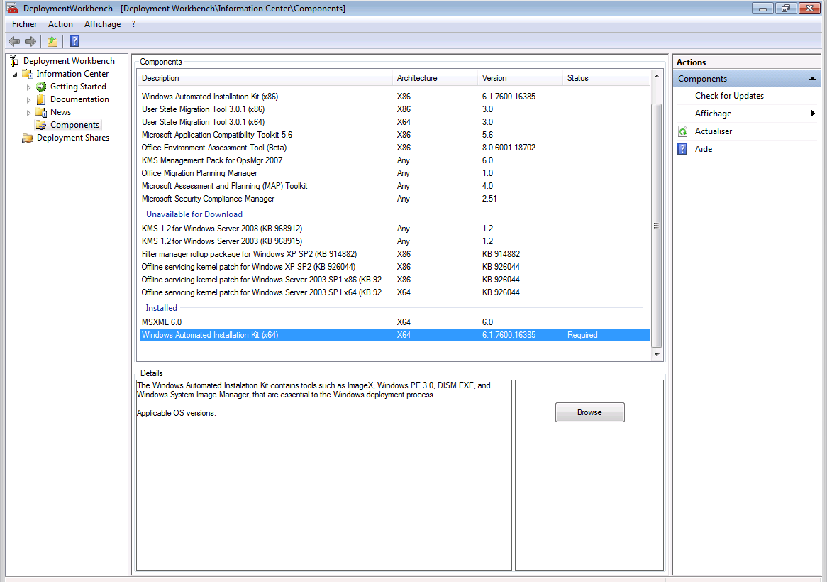
Task: Select the Deployment Shares folder icon
Action: [x=28, y=138]
